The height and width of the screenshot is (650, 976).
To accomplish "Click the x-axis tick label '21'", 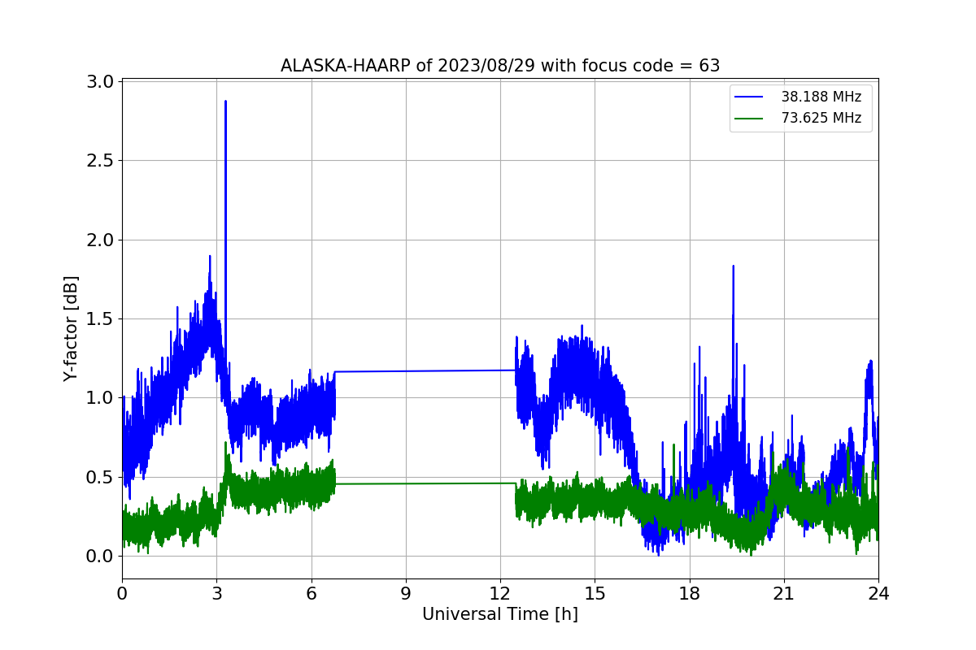I will [784, 593].
